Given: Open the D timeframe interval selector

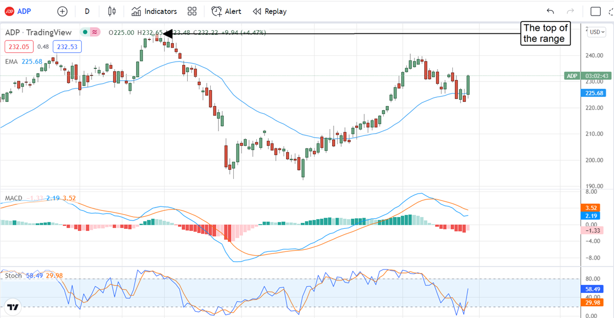Looking at the screenshot, I should (87, 11).
